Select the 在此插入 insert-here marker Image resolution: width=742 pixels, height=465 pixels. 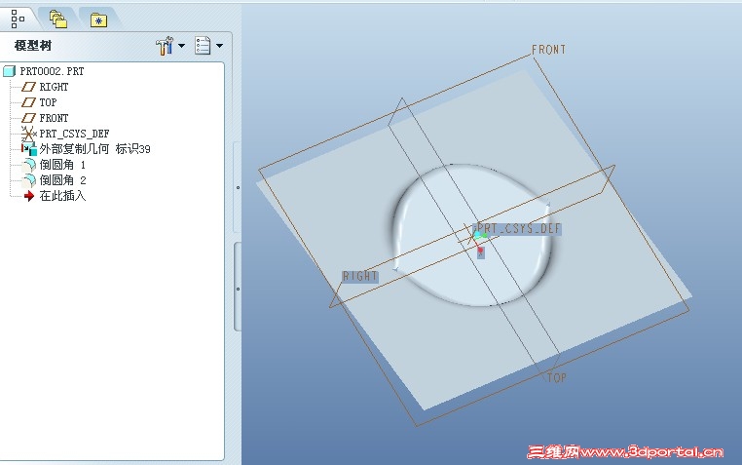pos(62,196)
